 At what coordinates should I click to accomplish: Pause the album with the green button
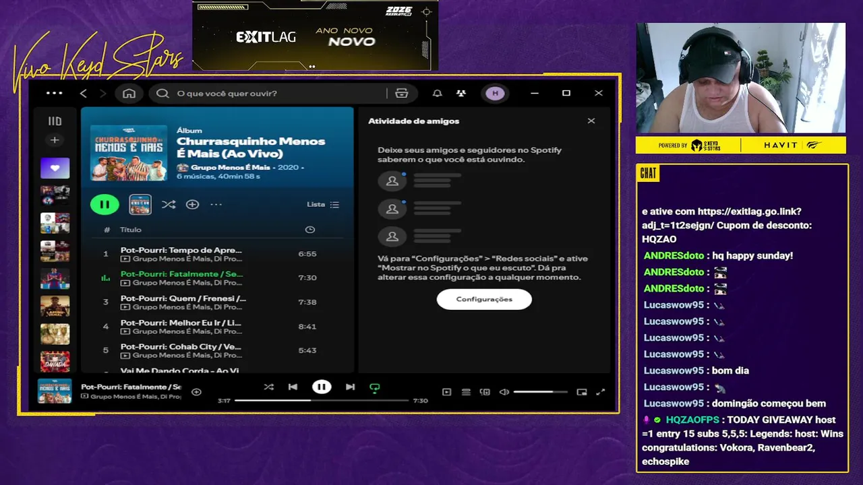tap(105, 204)
